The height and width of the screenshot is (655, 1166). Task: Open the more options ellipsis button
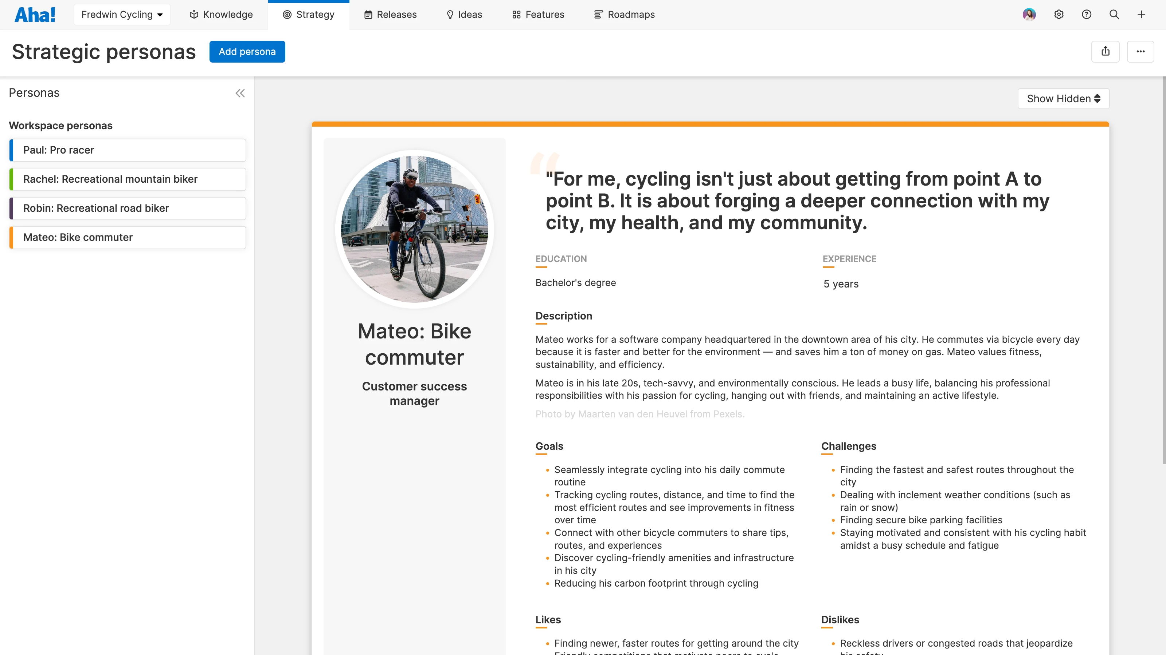pos(1140,52)
